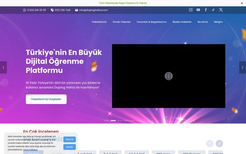Image resolution: width=246 pixels, height=154 pixels.
Task: Open the İletişim menu item
Action: pos(218,22)
